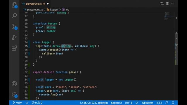The height and width of the screenshot is (105, 187).
Task: Click 'callback(item)' on line 27
Action: [x=52, y=54]
